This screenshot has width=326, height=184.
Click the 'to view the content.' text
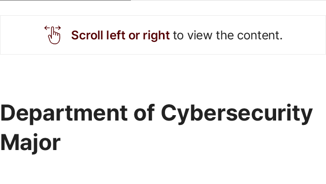tap(228, 35)
